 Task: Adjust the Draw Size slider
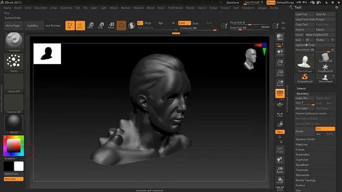pyautogui.click(x=250, y=28)
